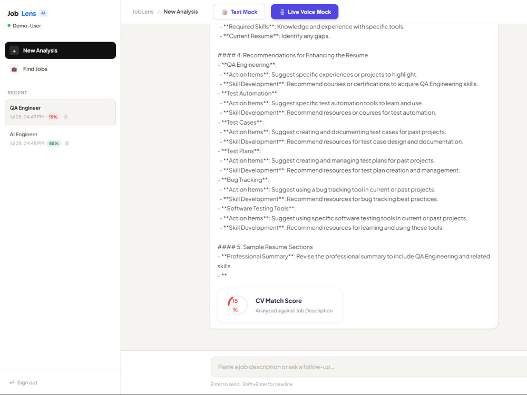Click the 15% match badge

[53, 117]
